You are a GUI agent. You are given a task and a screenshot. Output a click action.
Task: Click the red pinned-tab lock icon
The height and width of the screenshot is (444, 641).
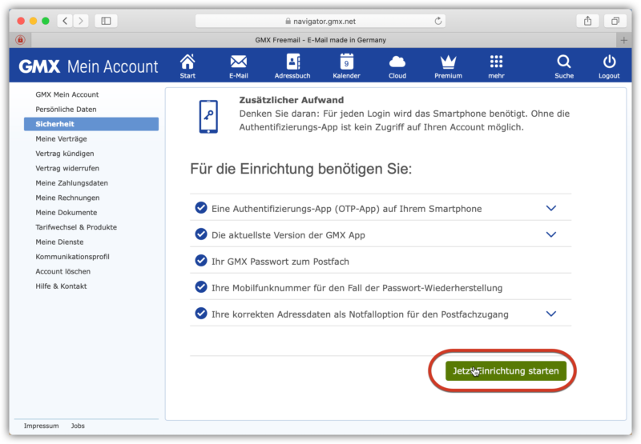tap(20, 40)
